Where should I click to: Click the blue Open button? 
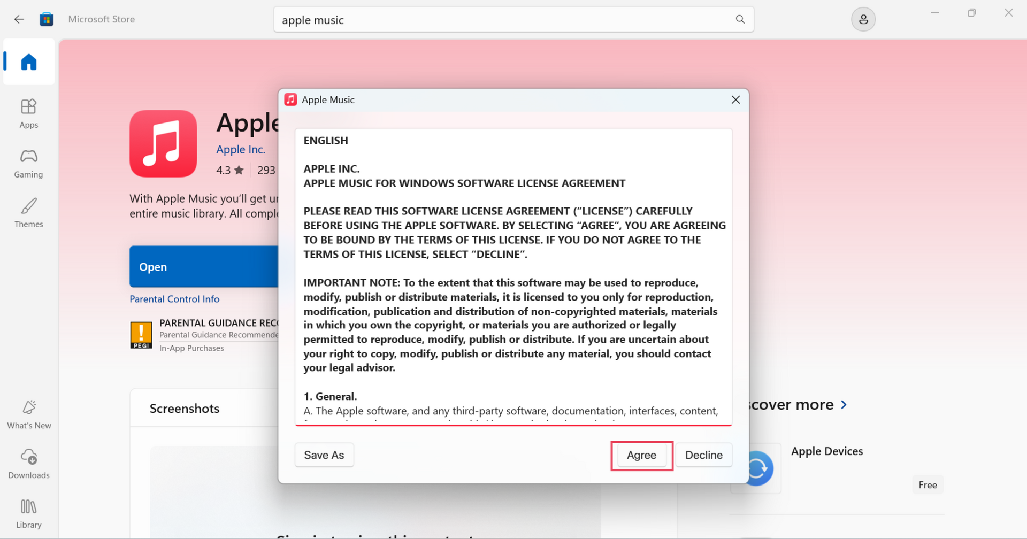(x=204, y=266)
